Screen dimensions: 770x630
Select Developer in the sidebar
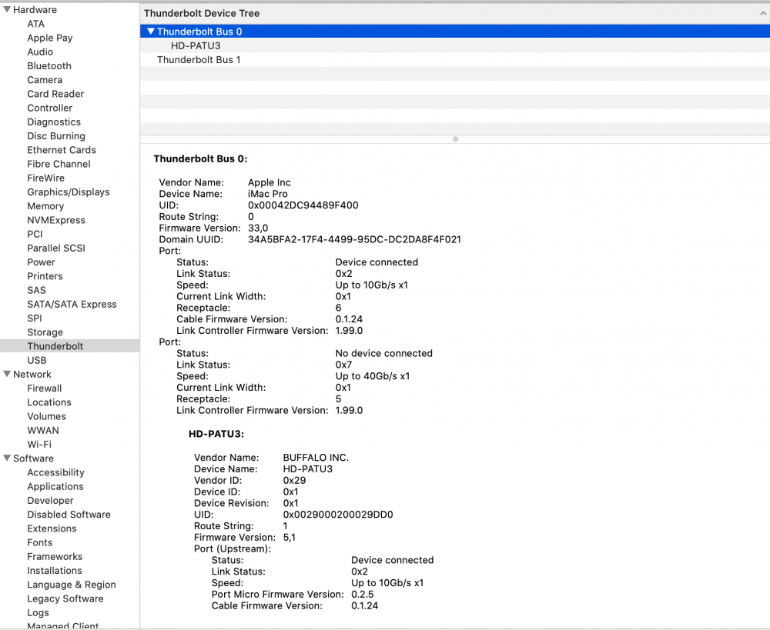pyautogui.click(x=50, y=501)
